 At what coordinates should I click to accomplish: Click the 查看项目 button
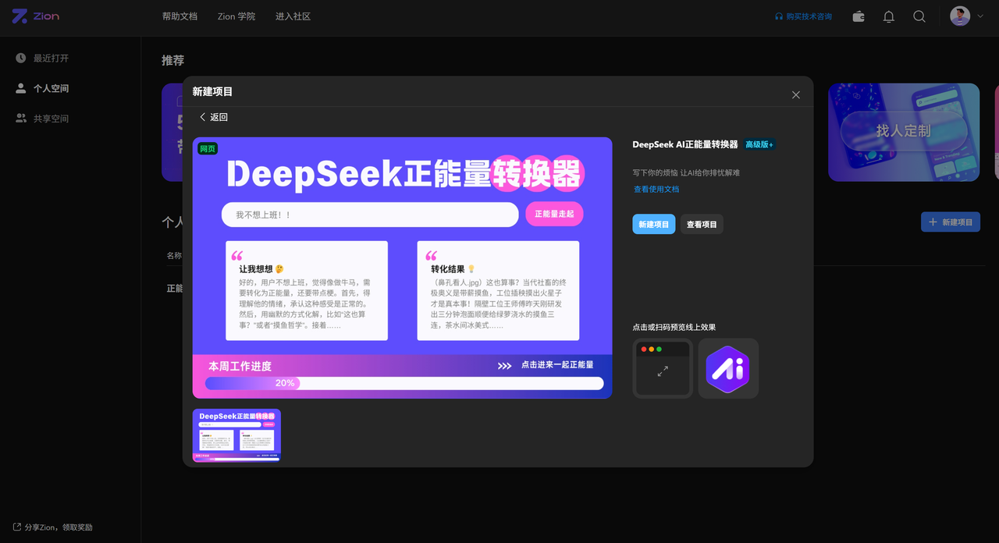click(702, 224)
